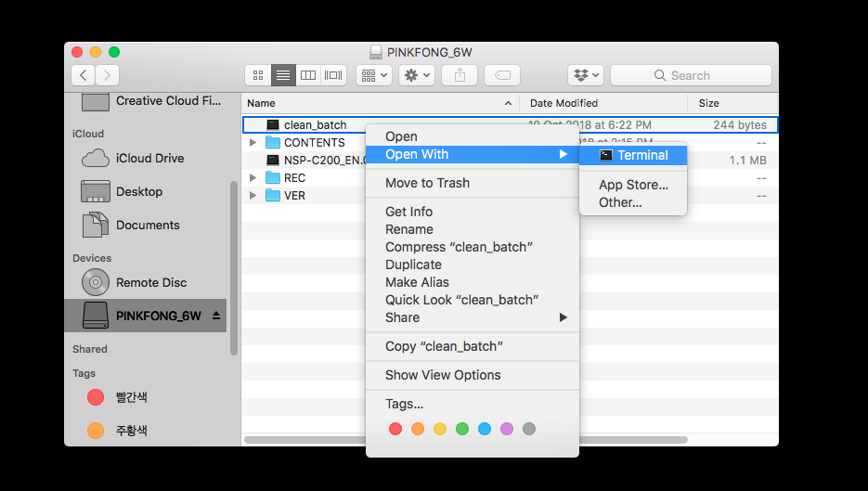Sort by the Name column header
The height and width of the screenshot is (491, 868).
381,104
